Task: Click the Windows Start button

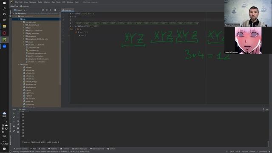Action: (4, 3)
